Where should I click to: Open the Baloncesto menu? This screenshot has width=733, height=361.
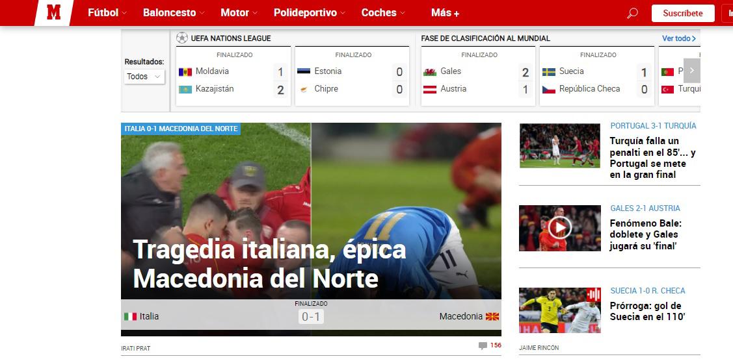(170, 13)
